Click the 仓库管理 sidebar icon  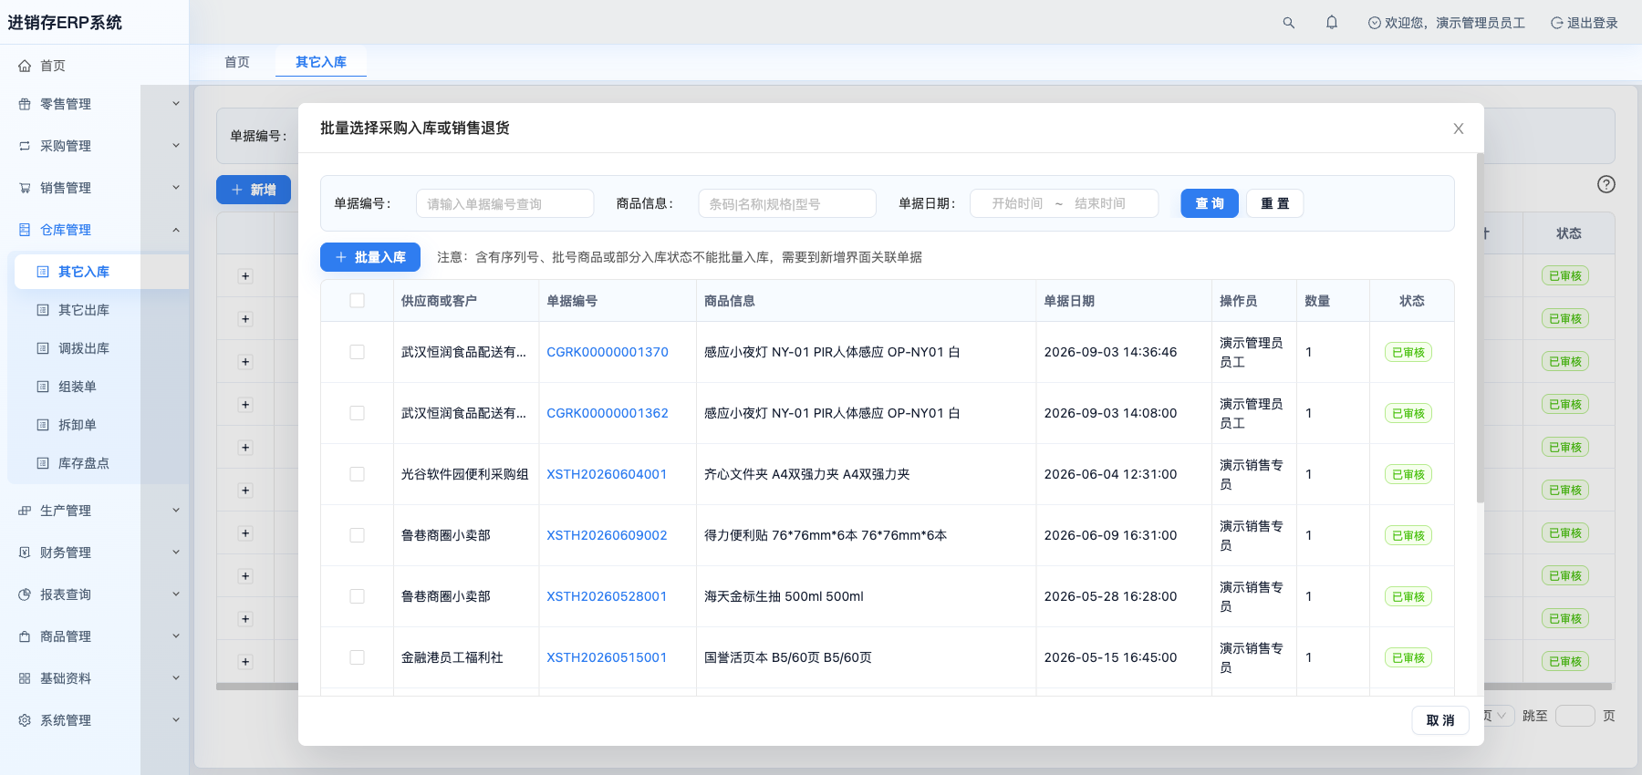(x=25, y=230)
